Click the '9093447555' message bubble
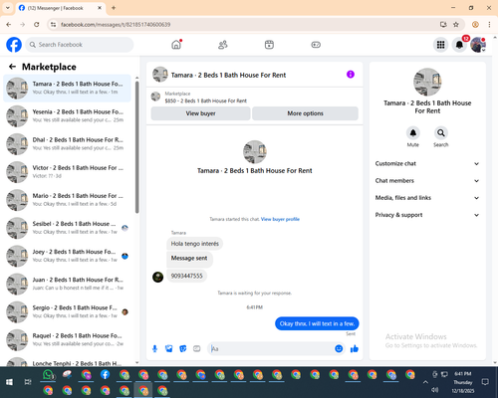Image resolution: width=498 pixels, height=398 pixels. pos(186,276)
